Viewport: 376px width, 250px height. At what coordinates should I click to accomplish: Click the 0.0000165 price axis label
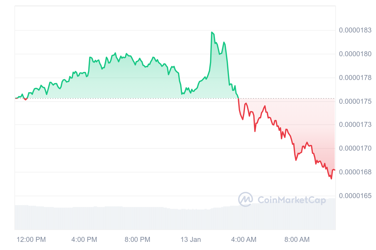pos(355,196)
